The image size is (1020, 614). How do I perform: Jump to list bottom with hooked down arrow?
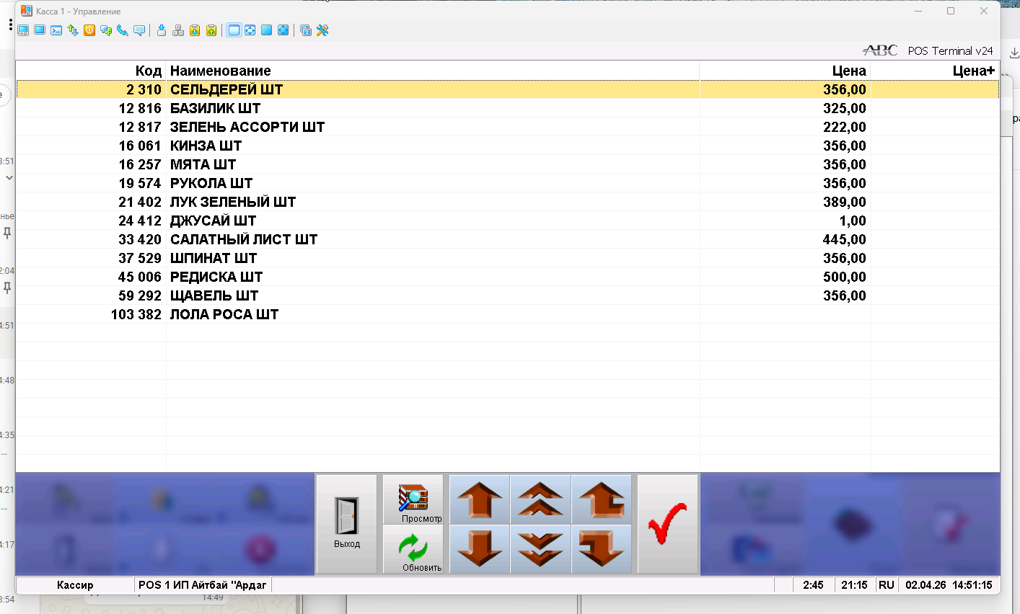pos(602,549)
